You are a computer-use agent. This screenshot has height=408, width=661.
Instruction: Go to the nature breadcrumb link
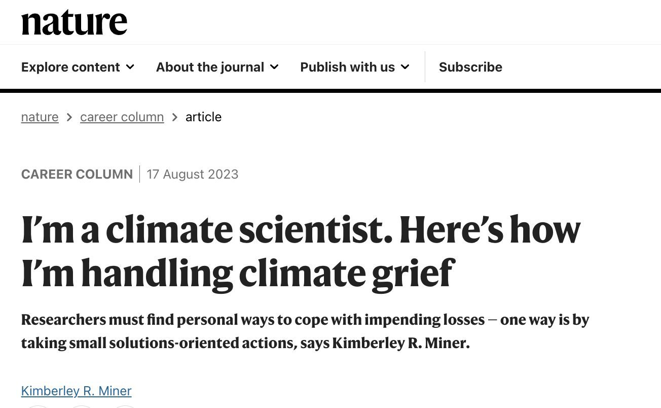click(40, 117)
